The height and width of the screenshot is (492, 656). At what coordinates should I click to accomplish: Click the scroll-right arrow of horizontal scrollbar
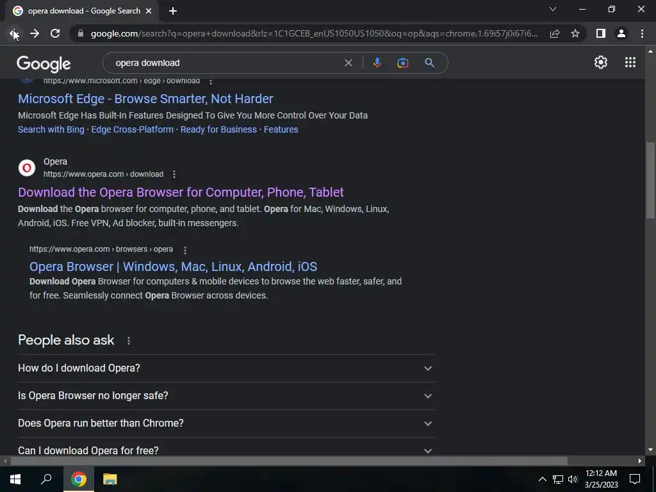pos(640,461)
